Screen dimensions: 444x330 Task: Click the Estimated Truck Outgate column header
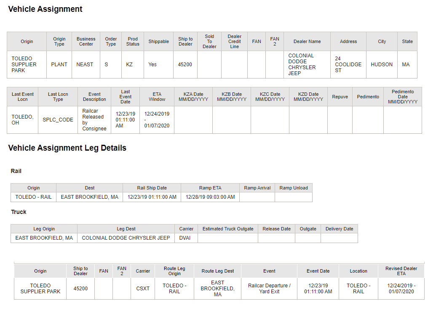click(x=227, y=229)
